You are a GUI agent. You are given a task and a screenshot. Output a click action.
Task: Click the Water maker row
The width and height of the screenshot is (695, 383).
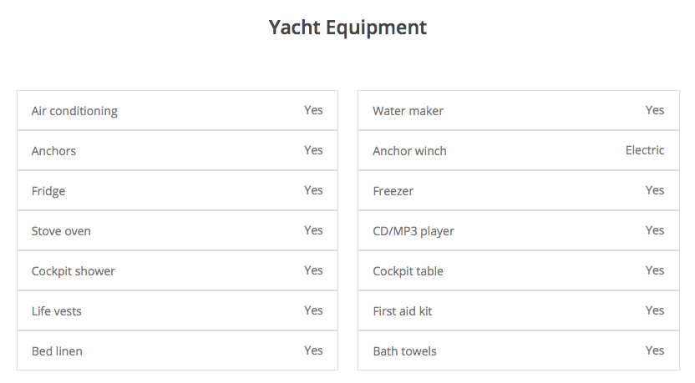[519, 110]
